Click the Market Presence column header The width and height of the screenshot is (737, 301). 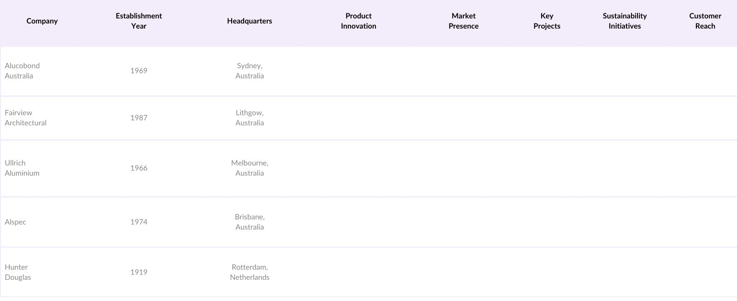pyautogui.click(x=463, y=21)
